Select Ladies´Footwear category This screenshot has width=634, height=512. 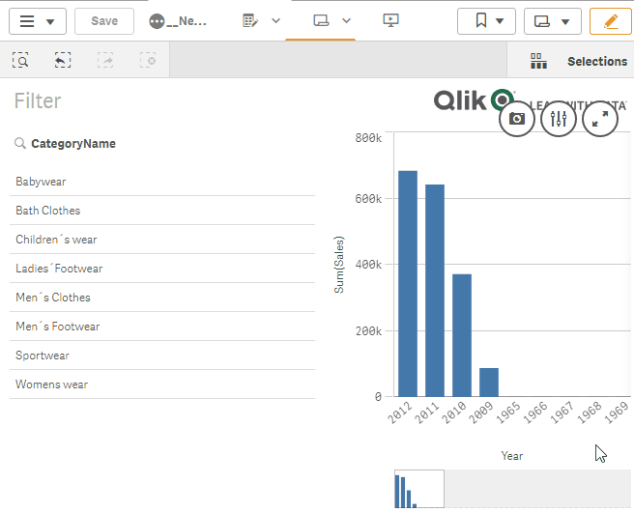click(162, 269)
